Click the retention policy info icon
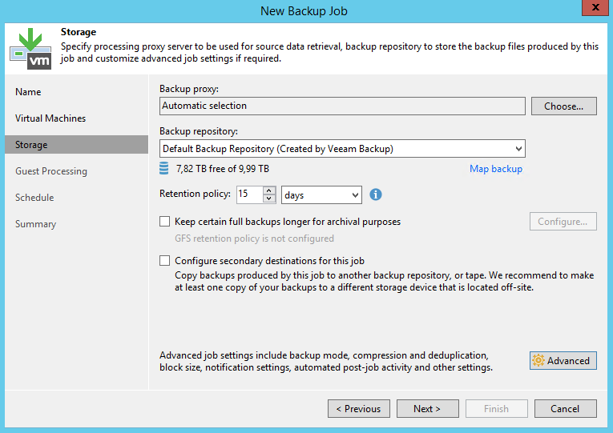 pyautogui.click(x=375, y=194)
